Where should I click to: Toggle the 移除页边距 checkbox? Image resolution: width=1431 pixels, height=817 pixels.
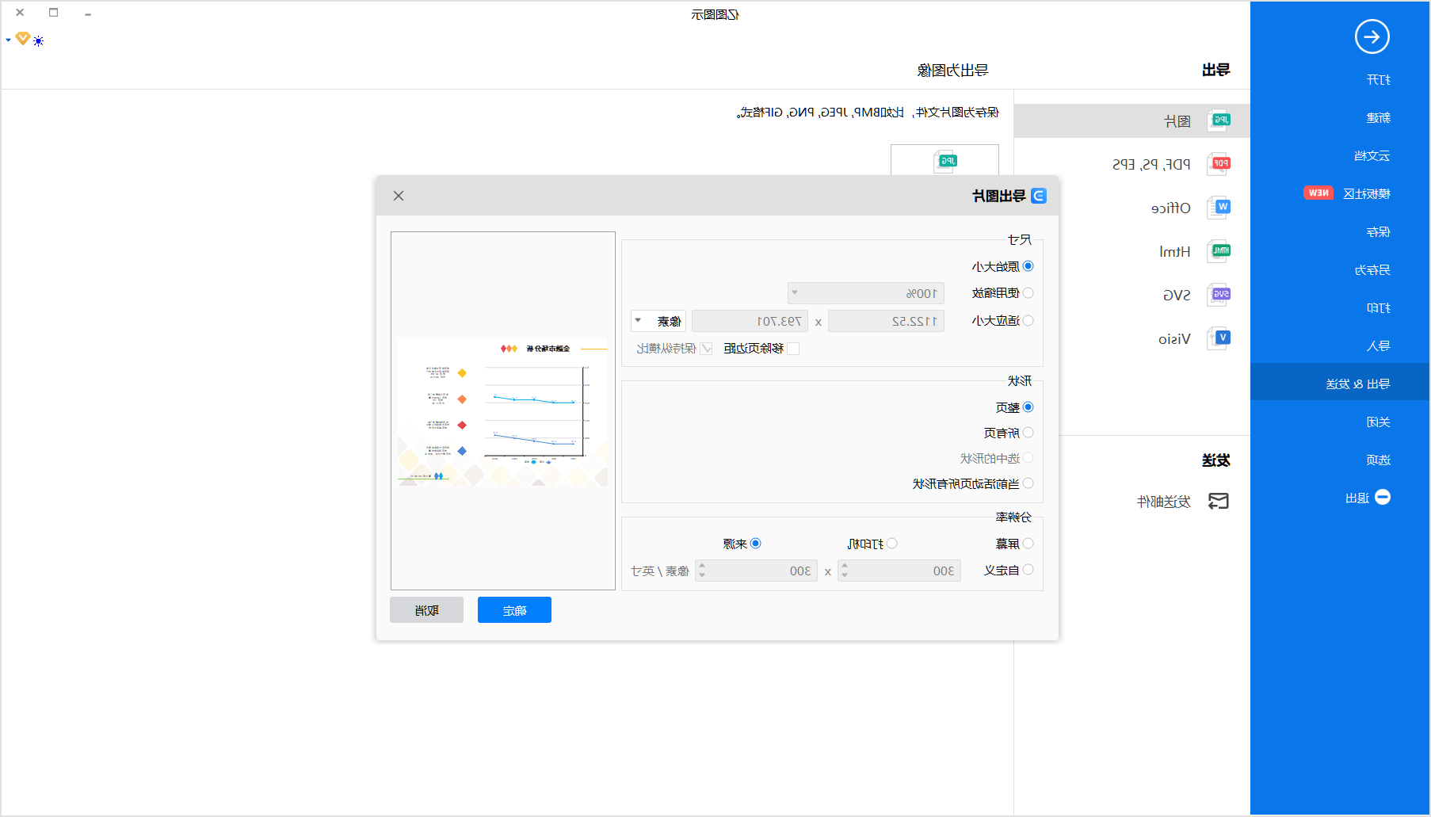(x=793, y=349)
